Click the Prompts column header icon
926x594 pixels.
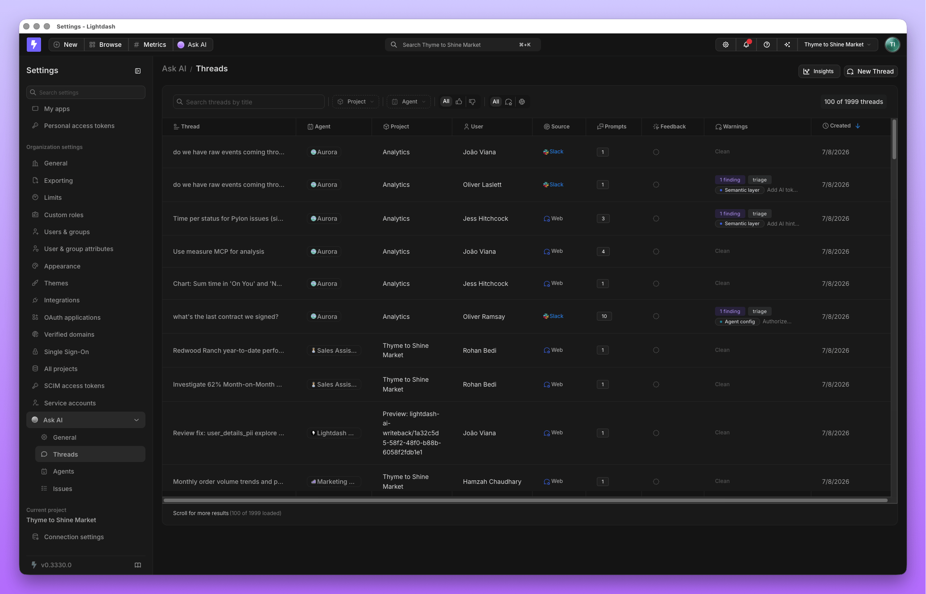600,127
